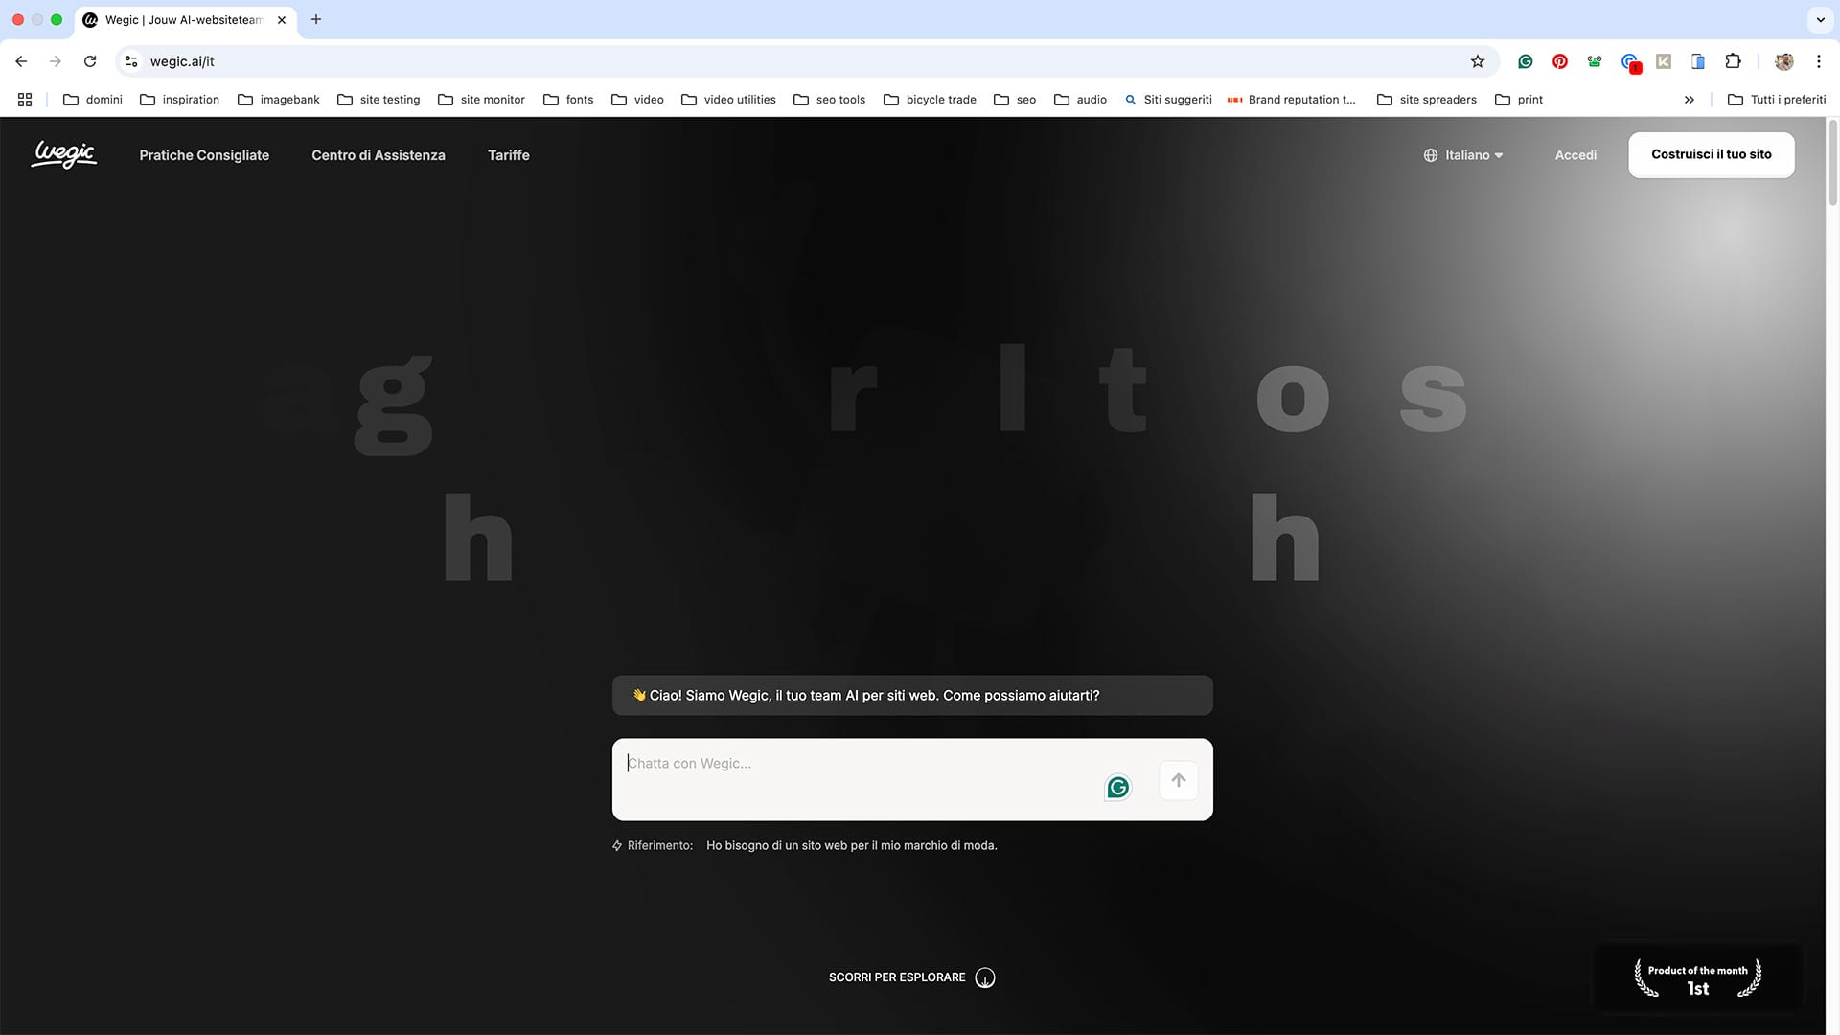Click the scroll down circle arrow icon
This screenshot has height=1035, width=1840.
click(x=985, y=977)
